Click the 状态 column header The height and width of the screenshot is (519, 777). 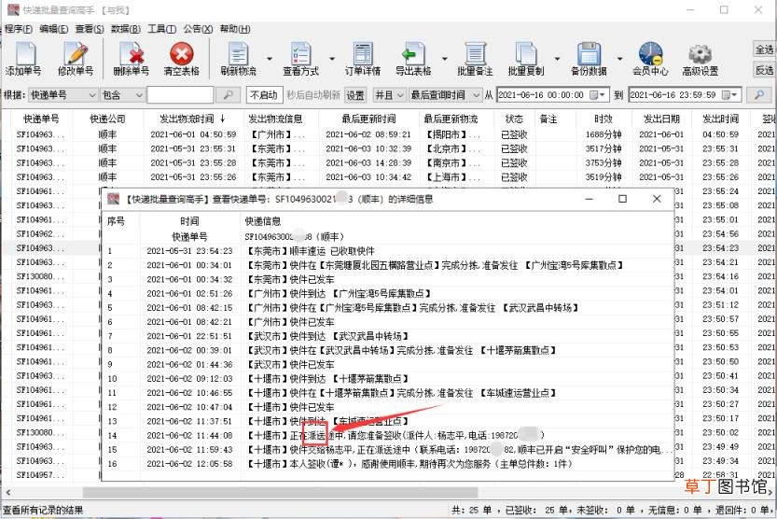[514, 119]
